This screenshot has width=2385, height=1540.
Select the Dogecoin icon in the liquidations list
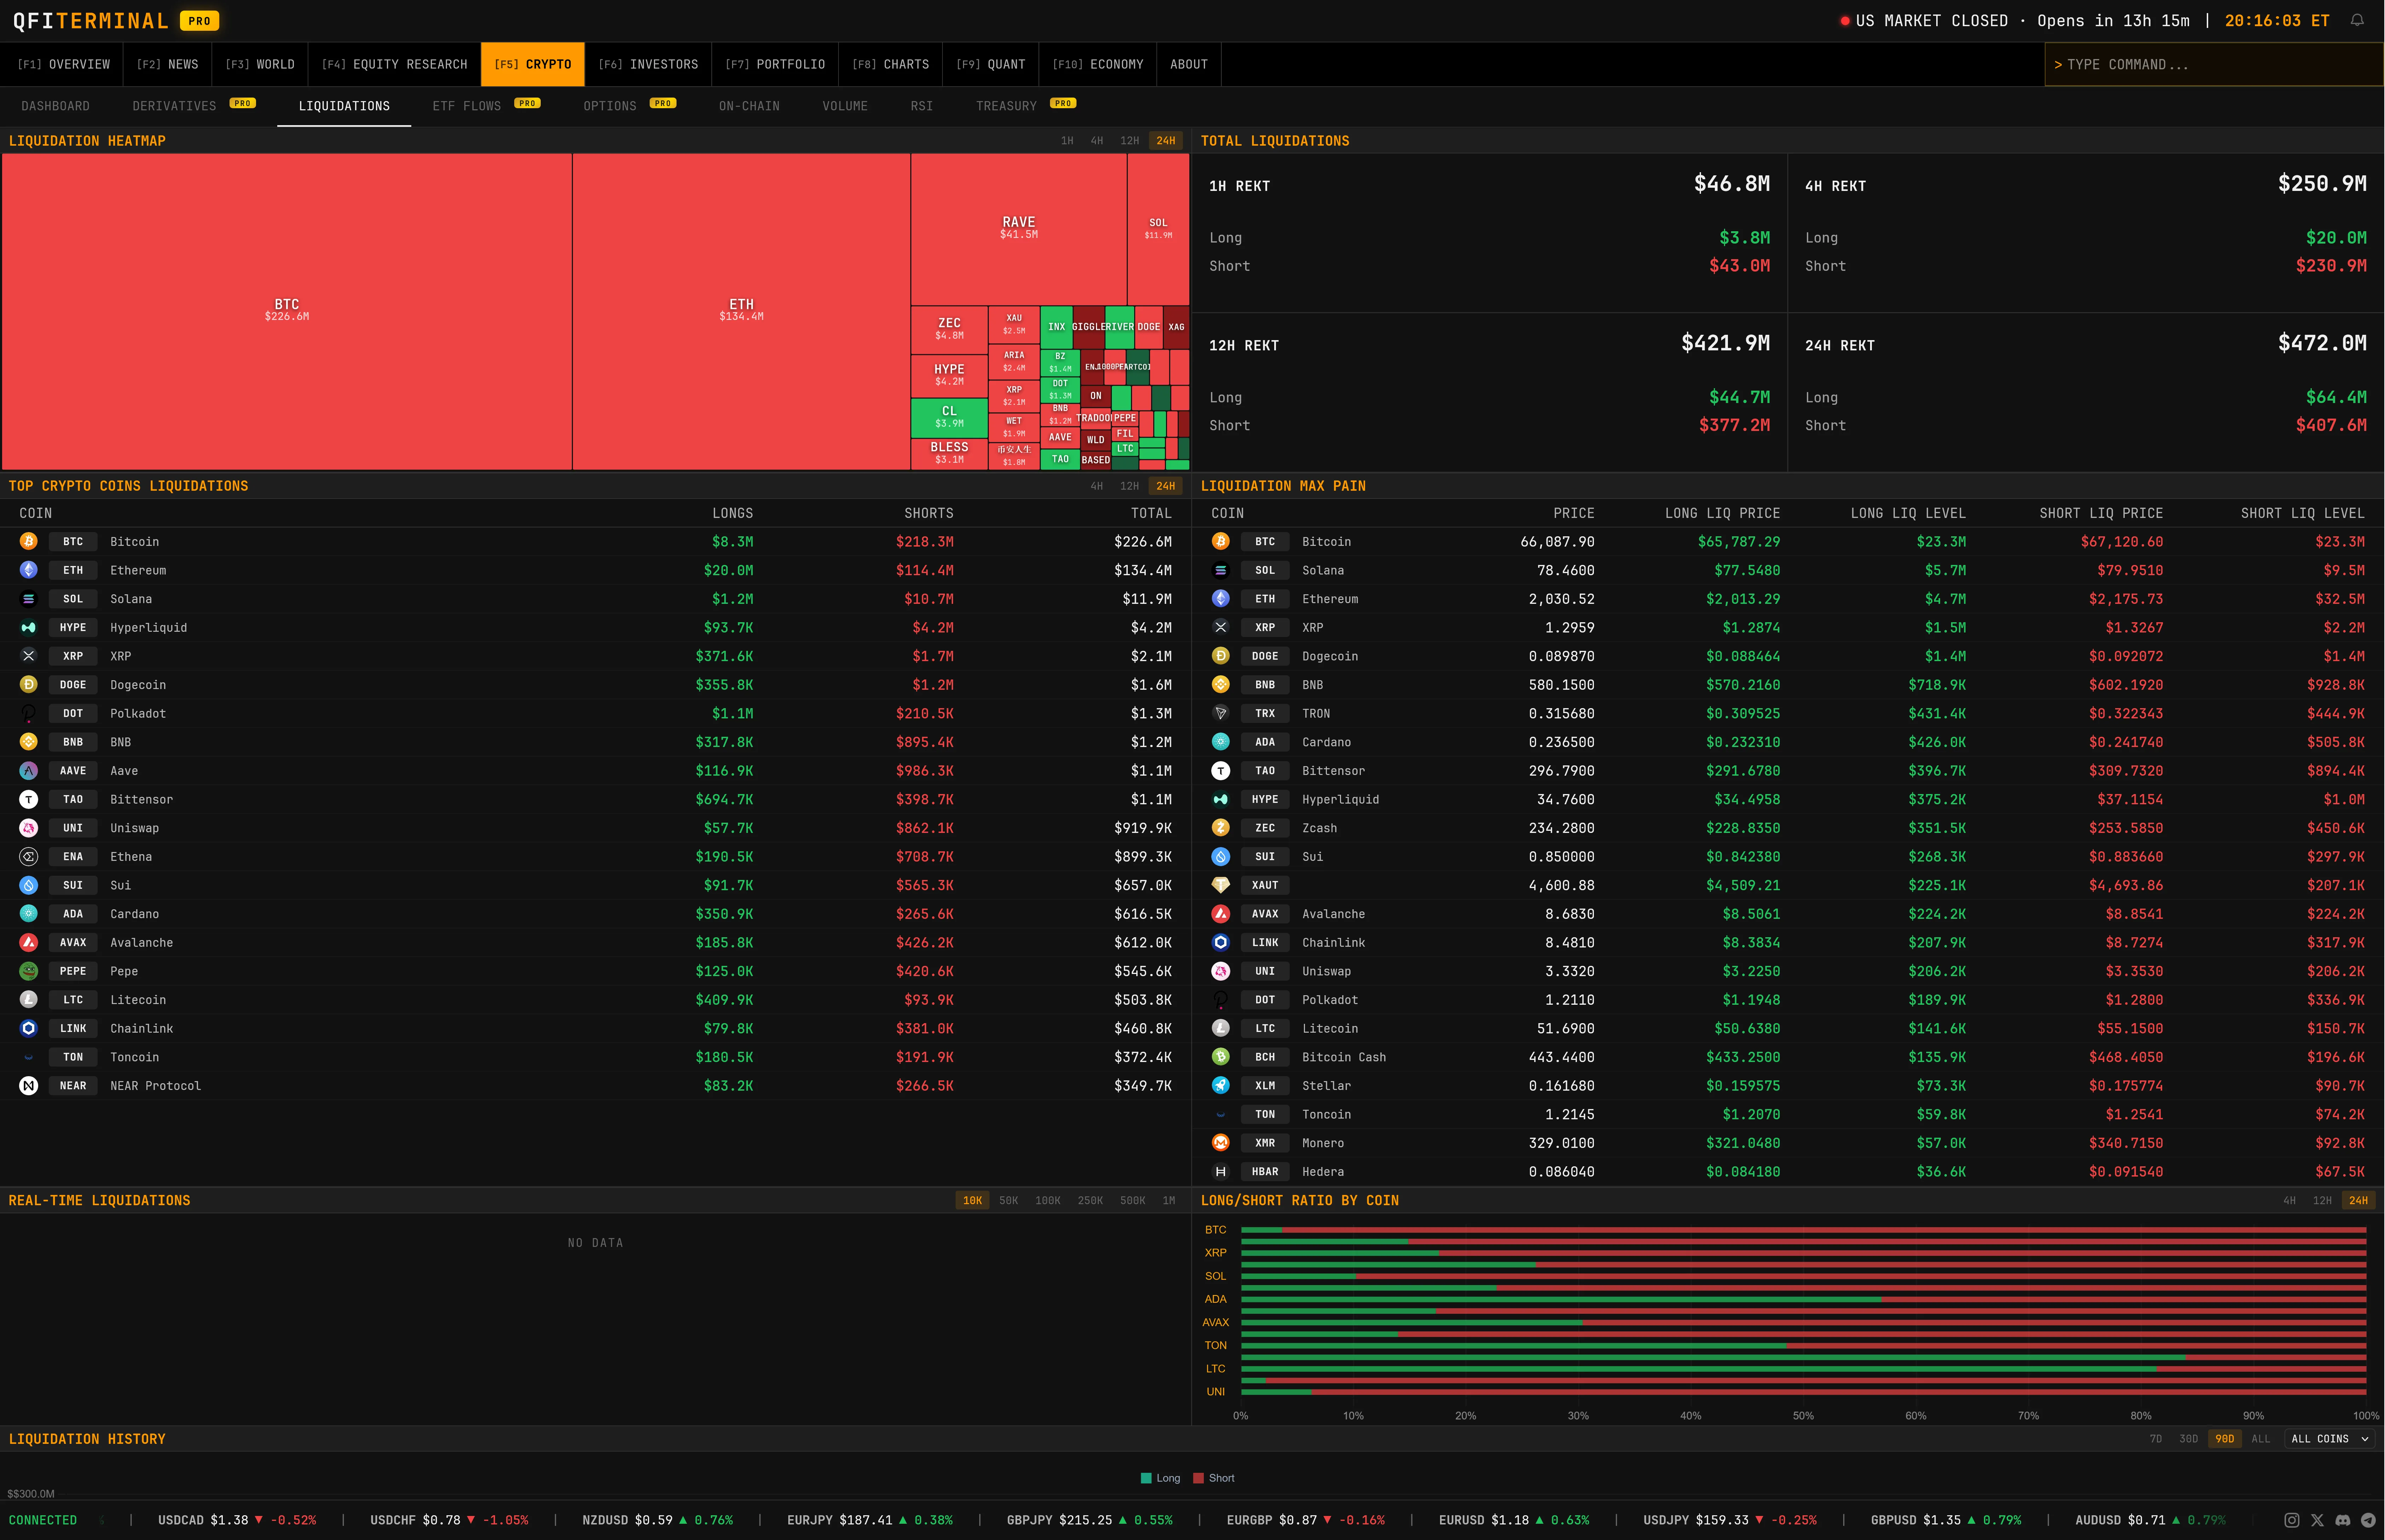(x=29, y=684)
